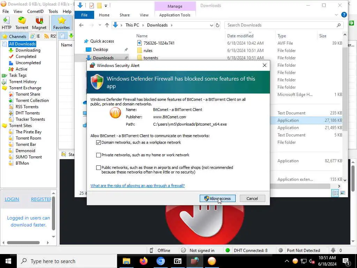This screenshot has width=357, height=268.
Task: Open the File tab in Explorer ribbon
Action: [x=84, y=15]
